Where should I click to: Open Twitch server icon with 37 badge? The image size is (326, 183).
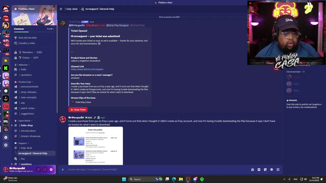(6, 76)
